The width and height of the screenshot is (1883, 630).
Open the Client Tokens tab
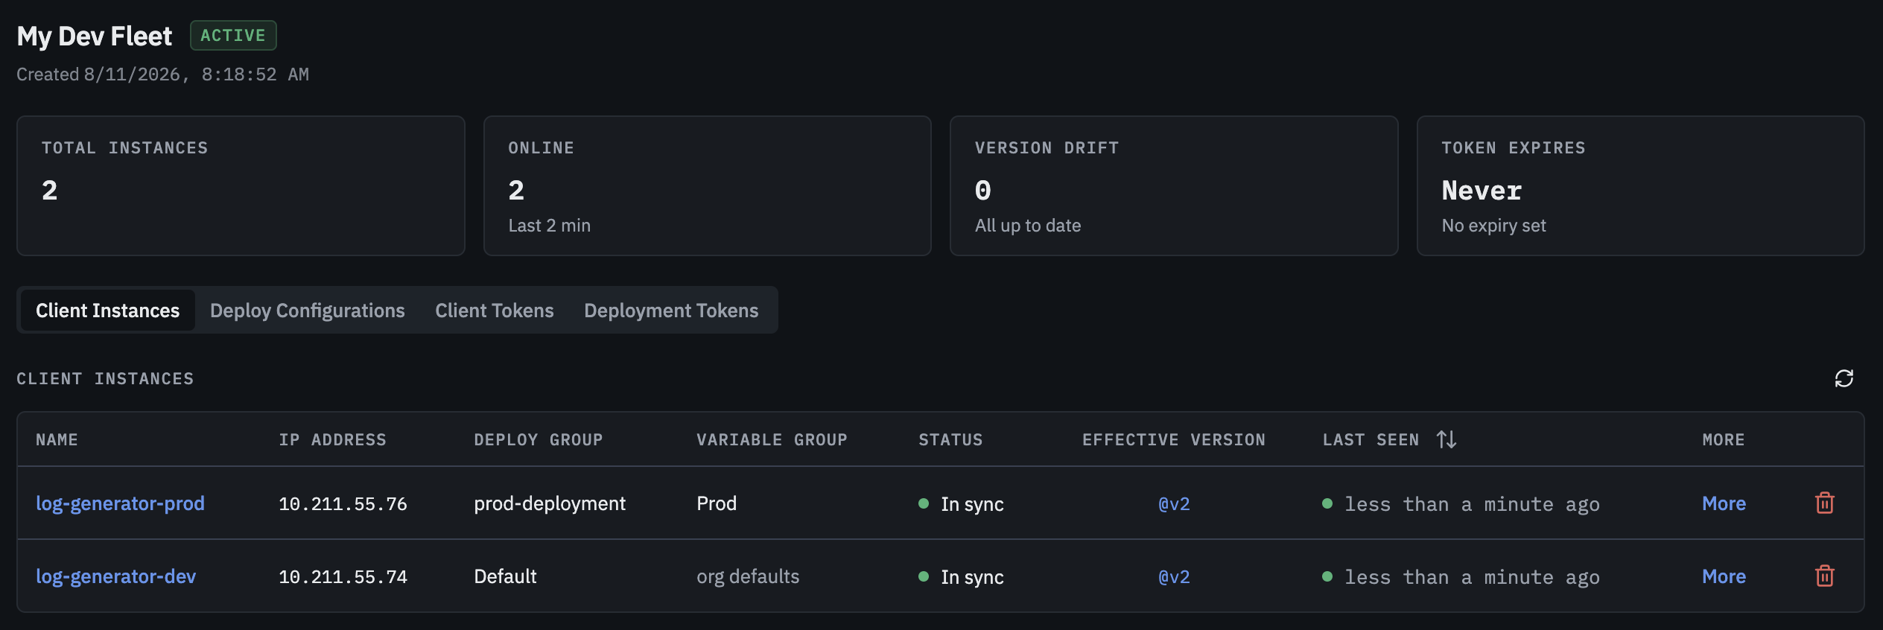tap(495, 311)
